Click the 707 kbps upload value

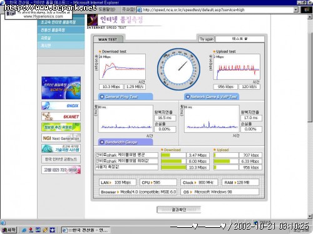click(250, 155)
